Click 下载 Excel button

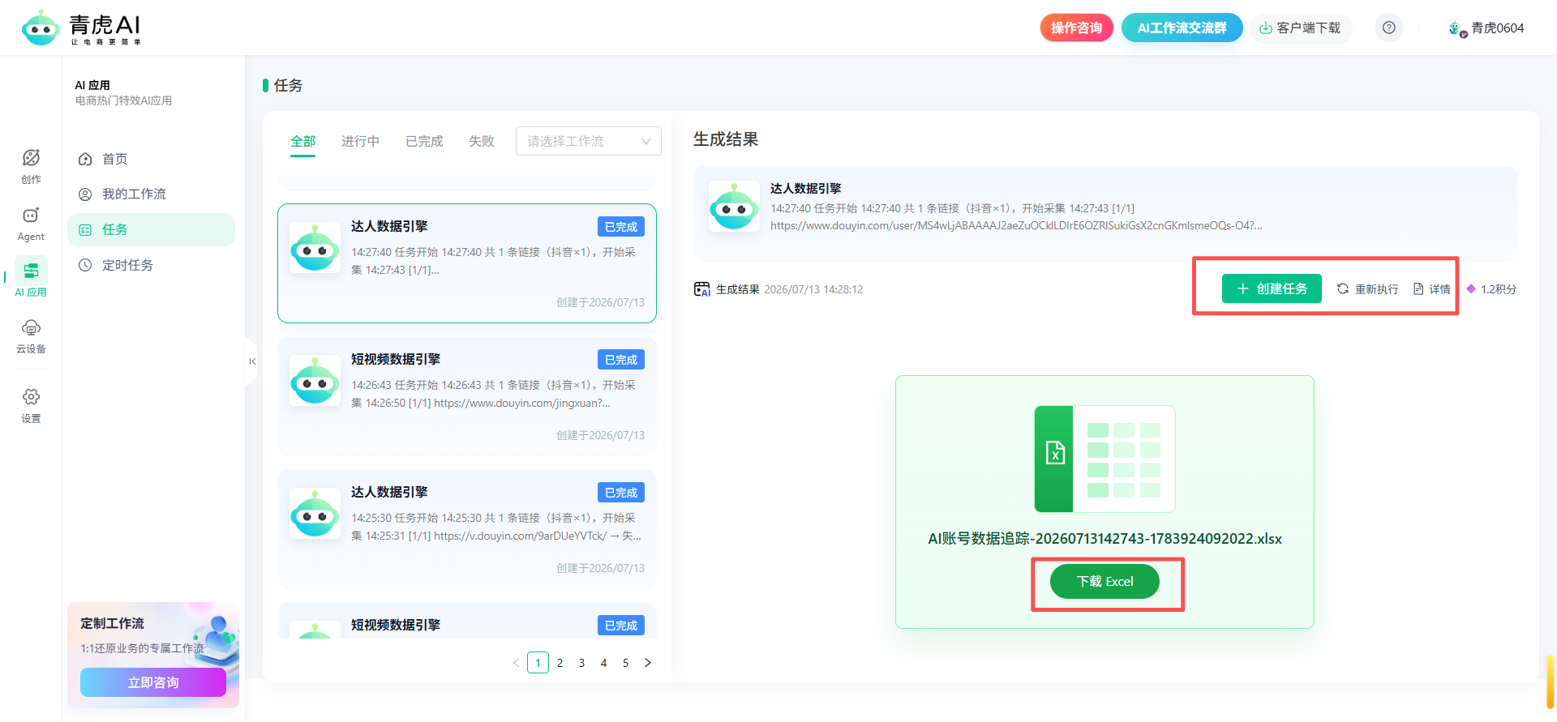point(1104,581)
